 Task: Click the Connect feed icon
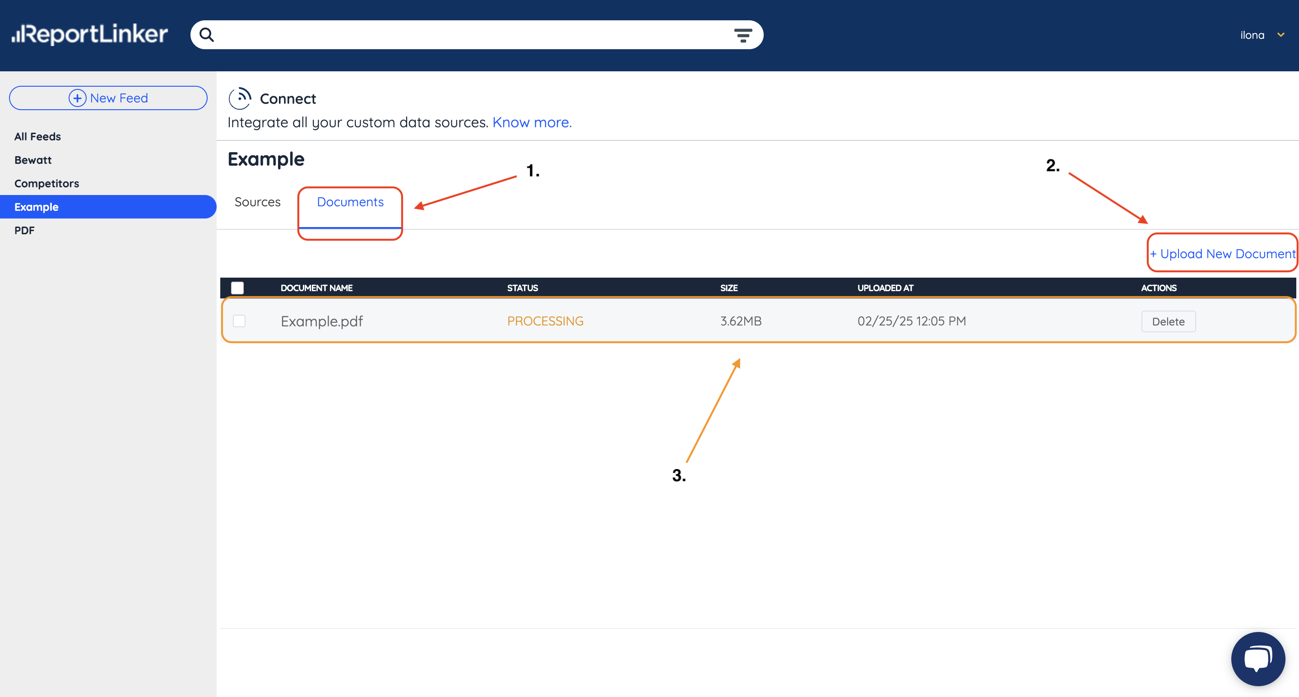pyautogui.click(x=240, y=98)
